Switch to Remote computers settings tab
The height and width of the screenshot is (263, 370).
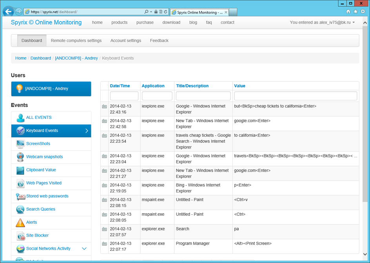pos(76,40)
